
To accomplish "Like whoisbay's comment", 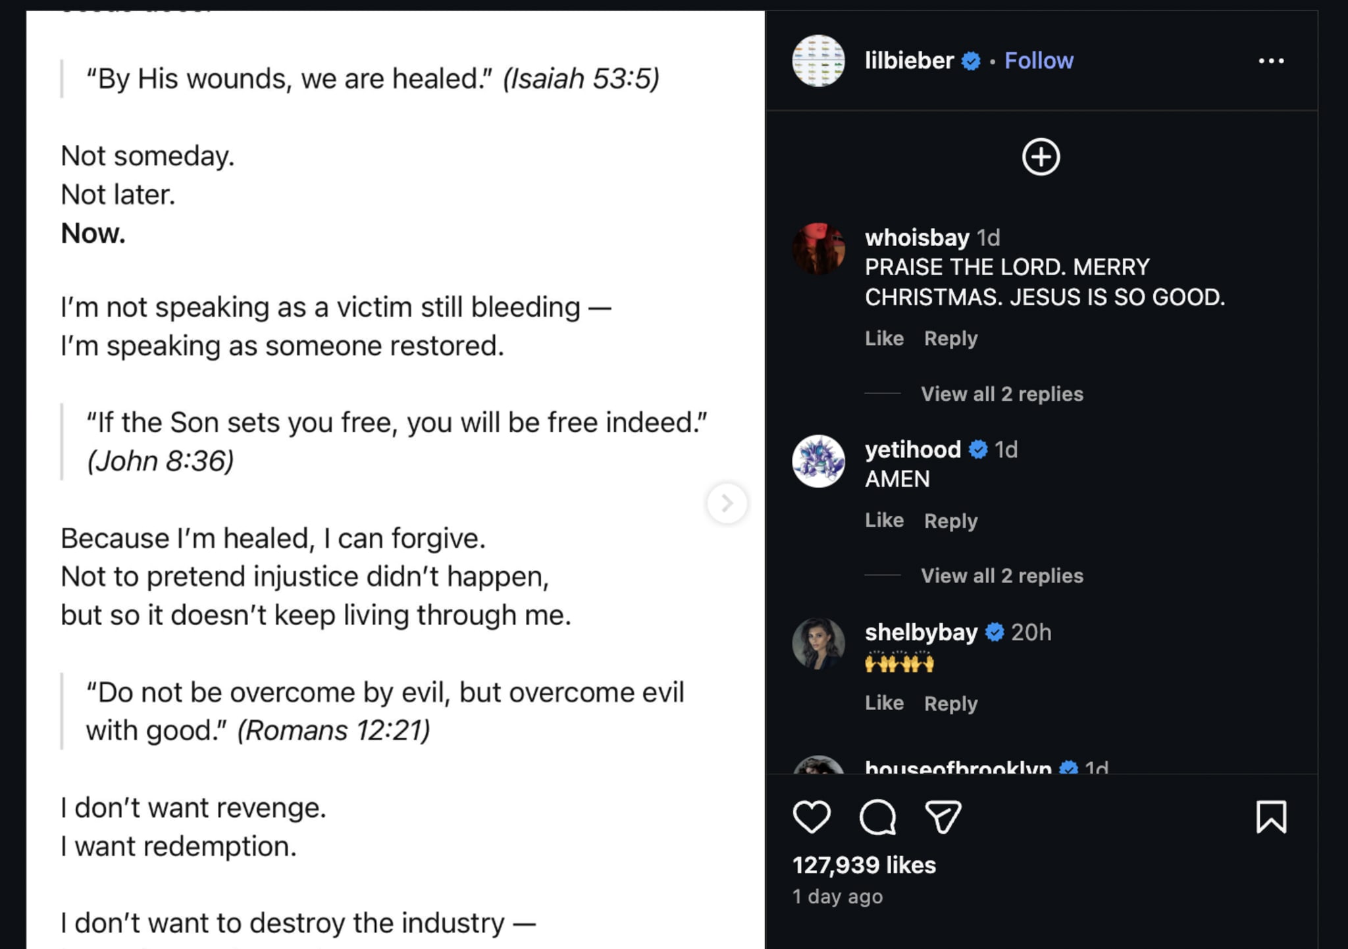I will tap(884, 339).
